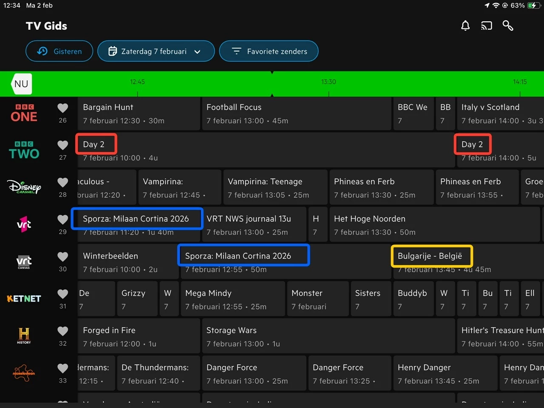The height and width of the screenshot is (408, 544).
Task: Open Bulgarije - België programme
Action: 469,262
